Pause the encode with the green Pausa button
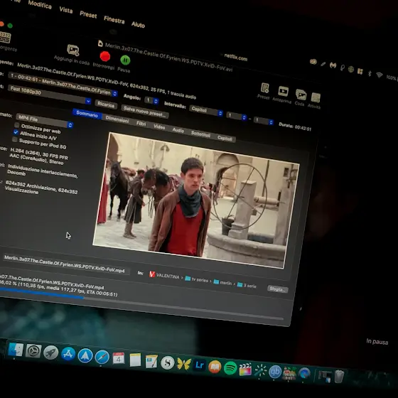The image size is (398, 398). (x=125, y=60)
